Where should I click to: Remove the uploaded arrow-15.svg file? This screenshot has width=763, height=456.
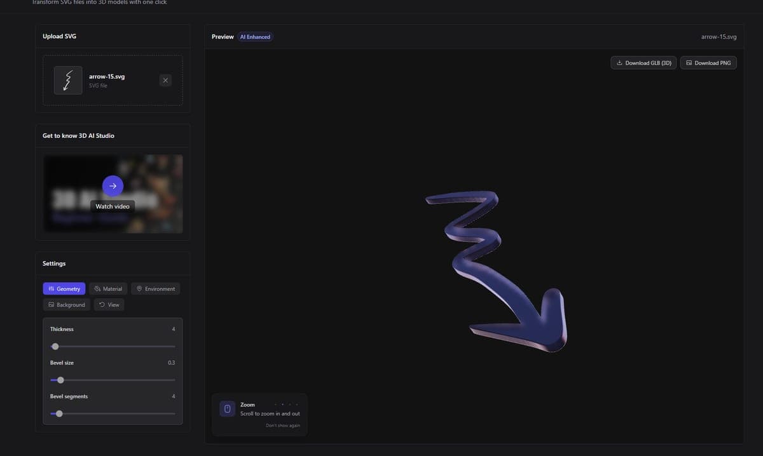[165, 80]
